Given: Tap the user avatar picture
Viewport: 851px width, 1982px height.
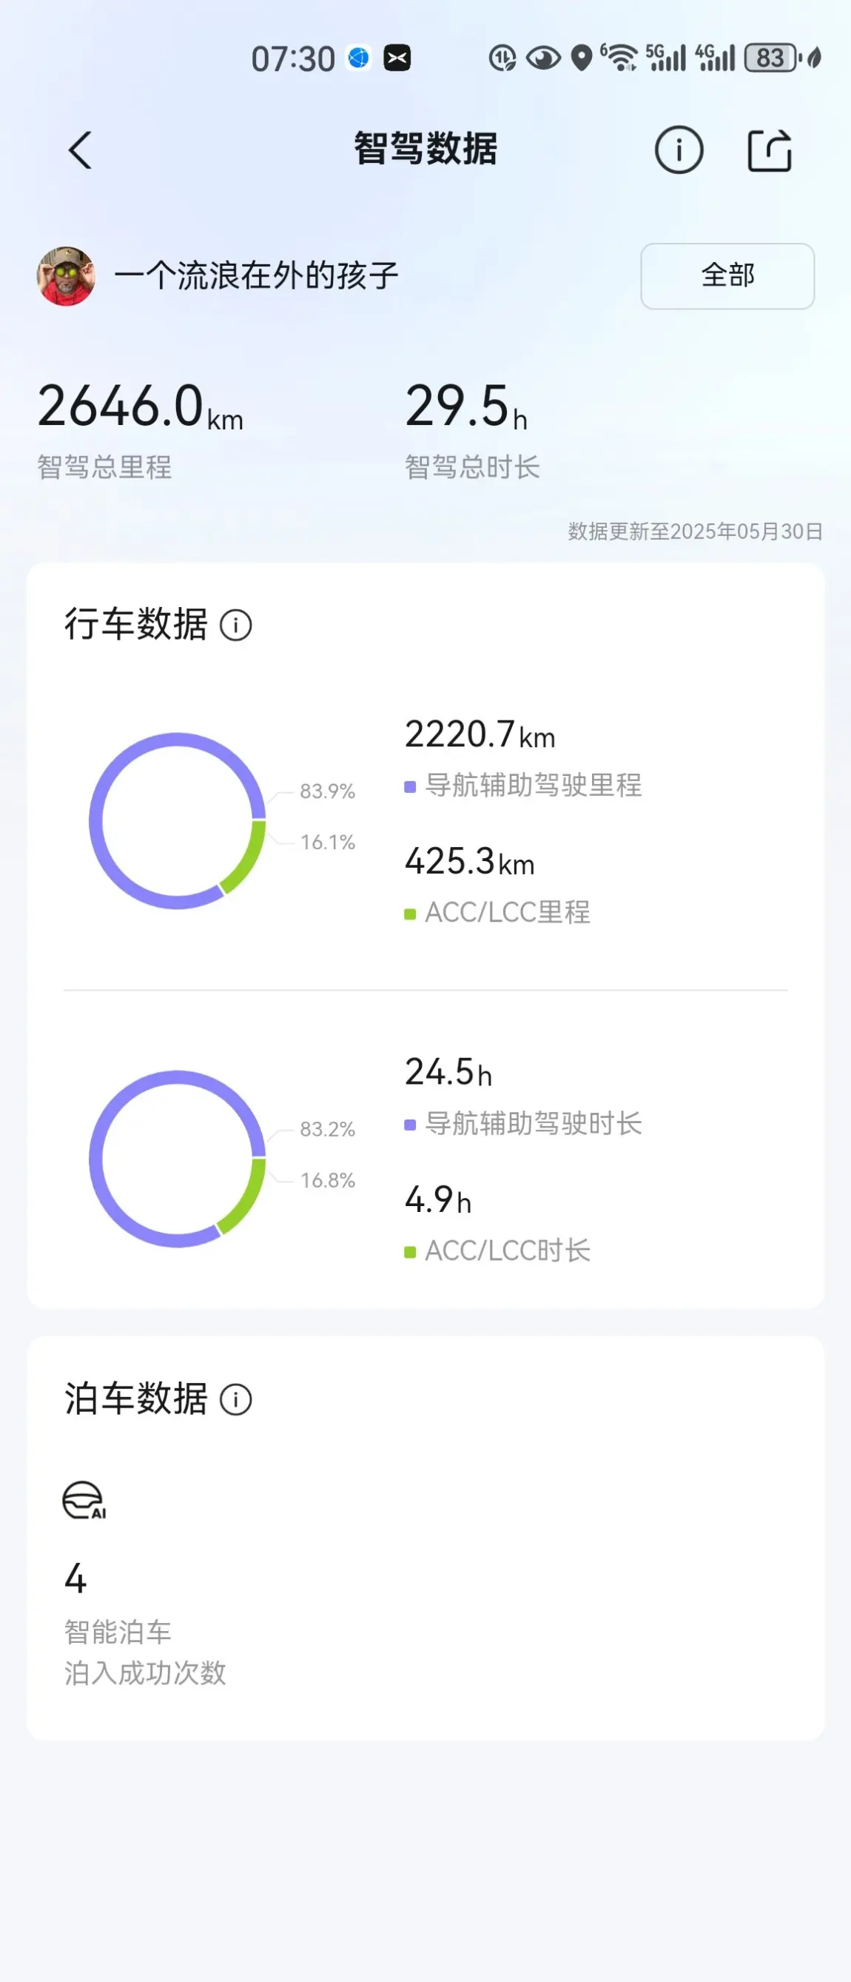Looking at the screenshot, I should tap(66, 276).
